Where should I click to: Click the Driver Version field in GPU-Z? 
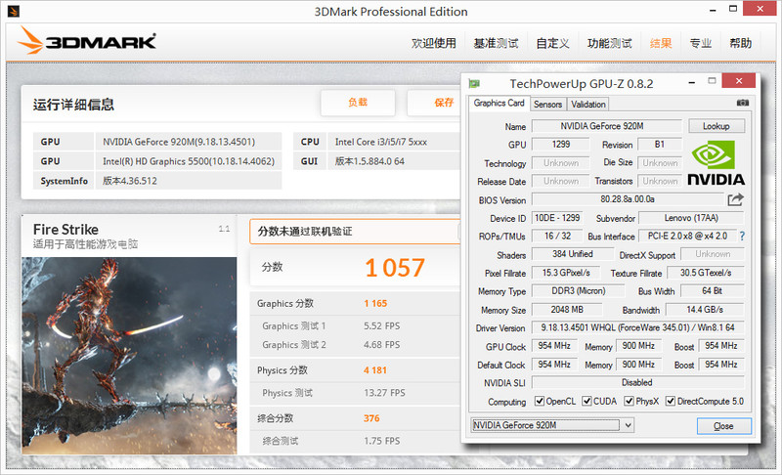click(x=637, y=327)
